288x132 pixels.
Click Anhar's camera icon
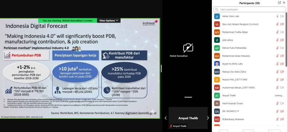coord(282,16)
